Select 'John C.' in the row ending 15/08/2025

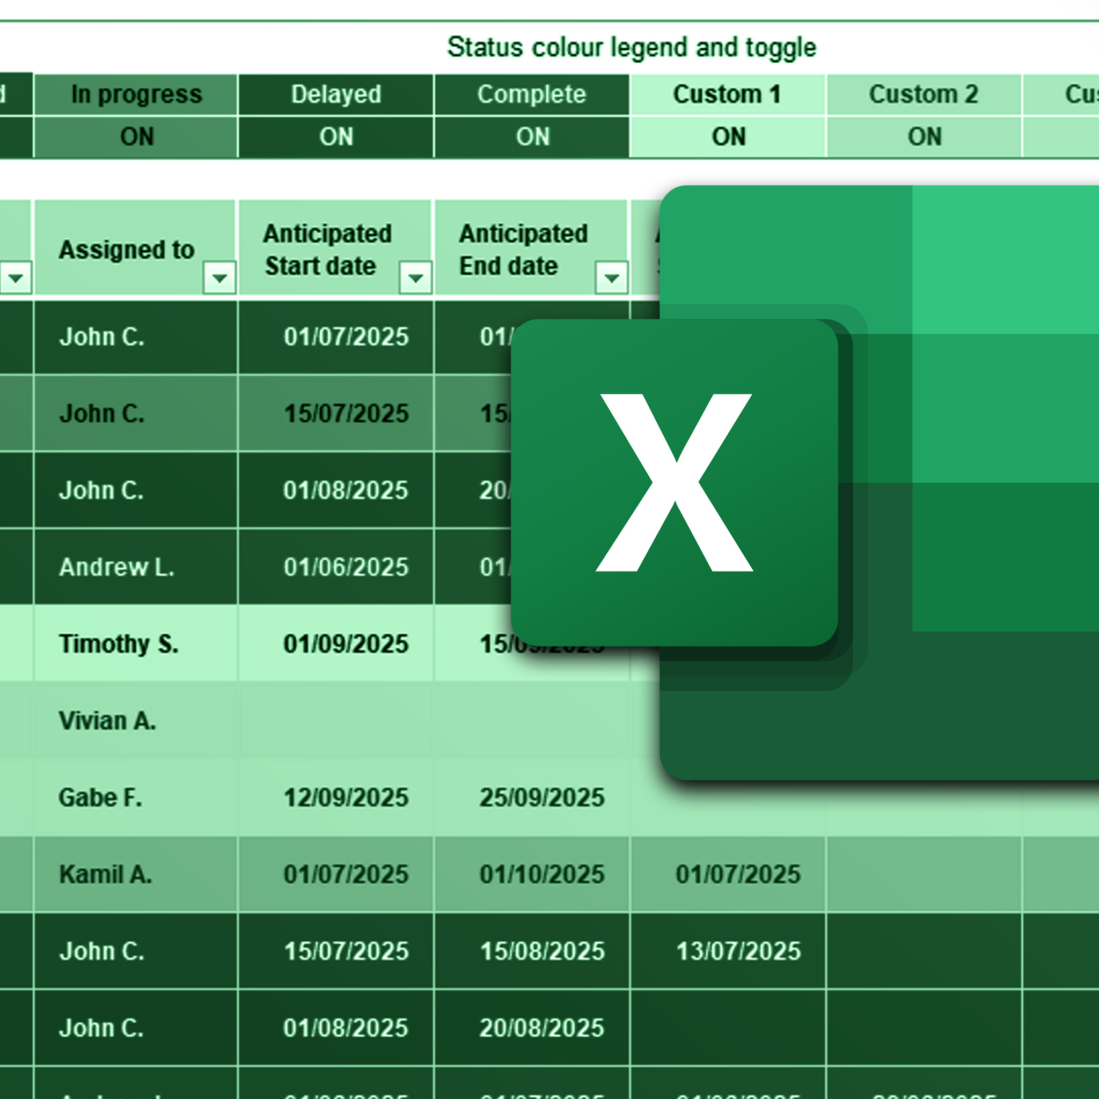[x=136, y=951]
